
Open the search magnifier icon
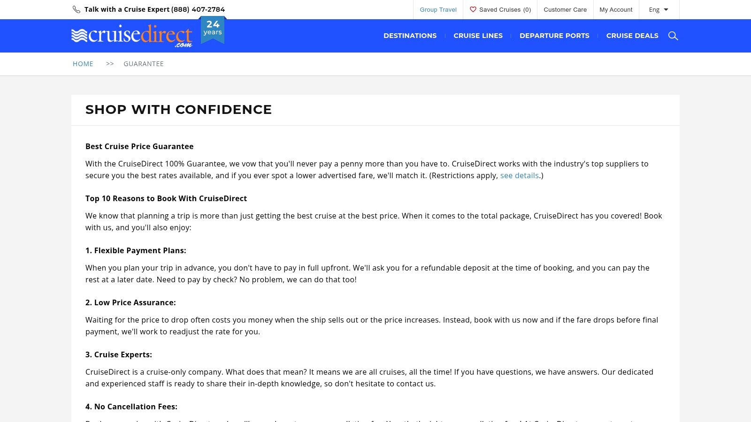coord(673,36)
